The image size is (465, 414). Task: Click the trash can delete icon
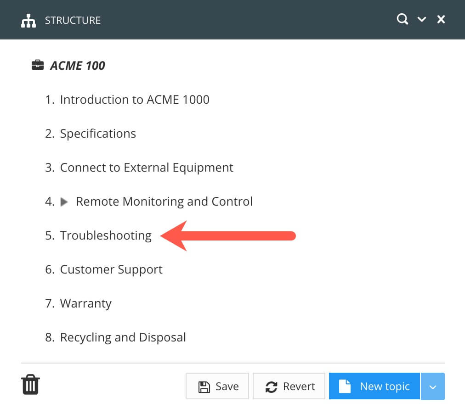(x=30, y=385)
